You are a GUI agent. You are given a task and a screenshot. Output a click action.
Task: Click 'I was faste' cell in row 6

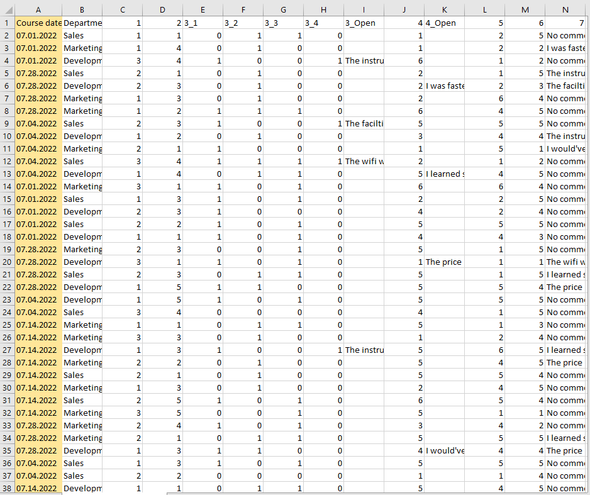pos(444,86)
